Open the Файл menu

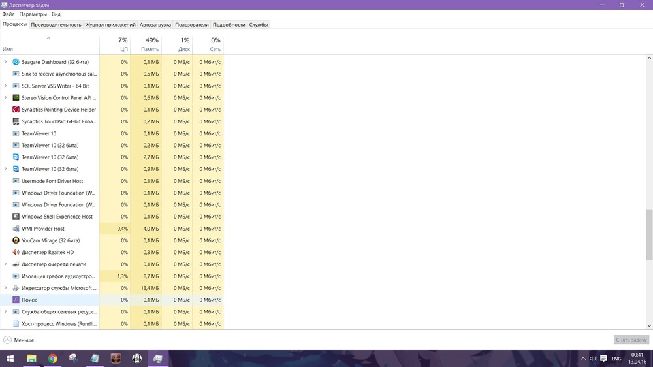click(8, 14)
